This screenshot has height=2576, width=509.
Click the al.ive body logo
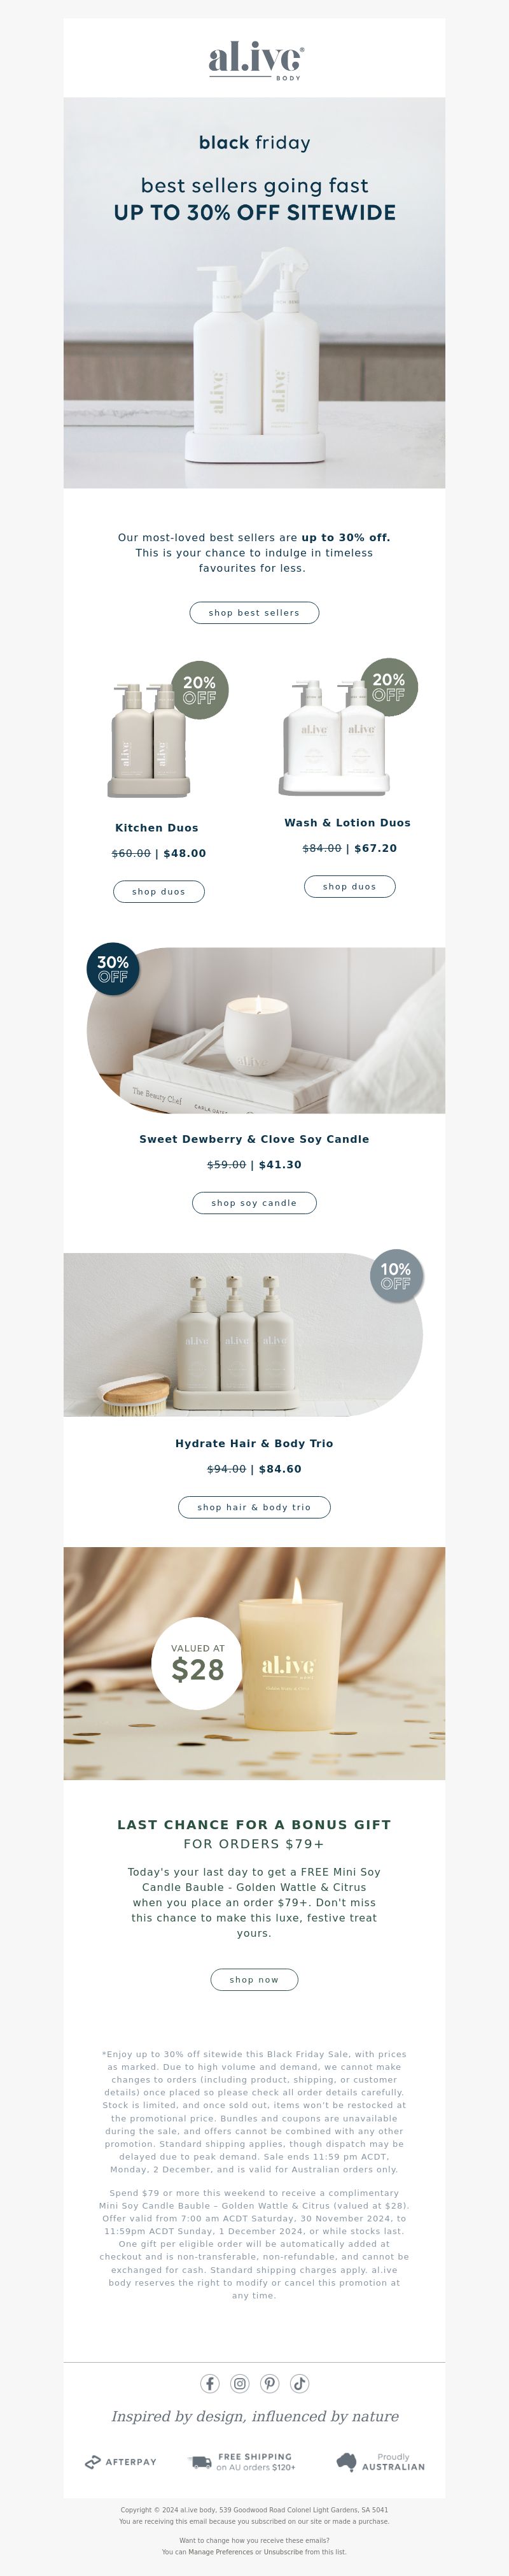coord(255,60)
